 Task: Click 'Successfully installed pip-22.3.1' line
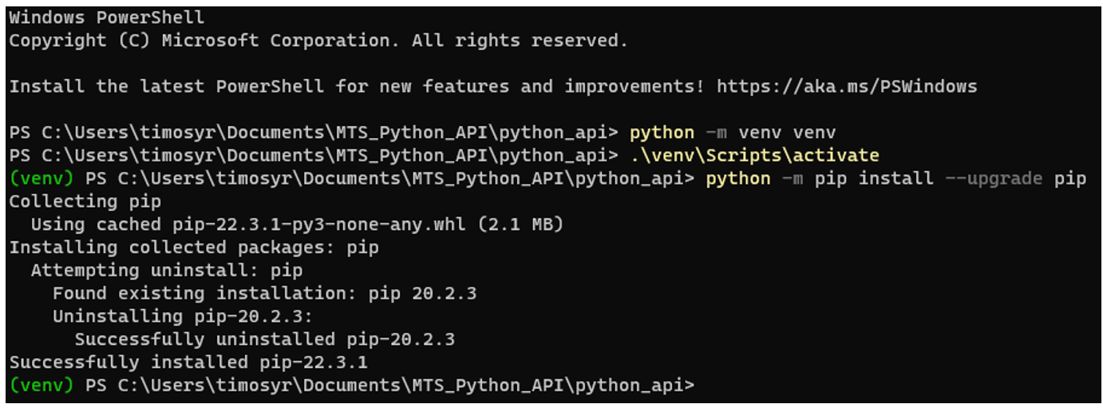coord(188,362)
